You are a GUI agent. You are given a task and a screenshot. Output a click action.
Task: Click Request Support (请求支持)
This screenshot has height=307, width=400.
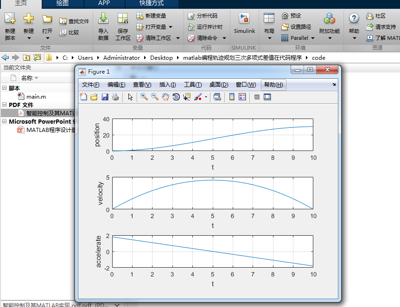tap(381, 27)
